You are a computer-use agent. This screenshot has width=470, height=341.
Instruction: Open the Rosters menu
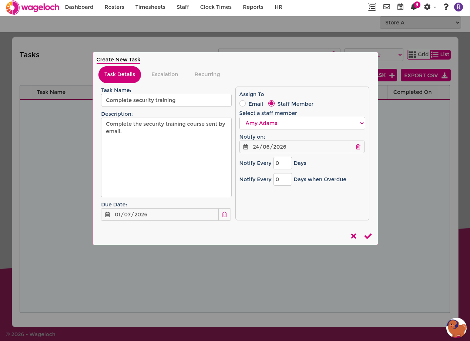114,7
